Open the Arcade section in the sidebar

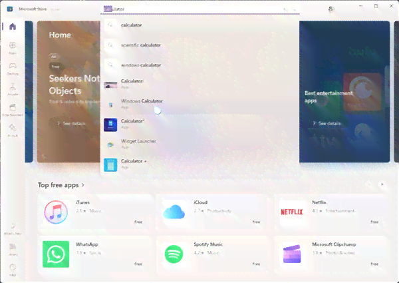click(13, 89)
